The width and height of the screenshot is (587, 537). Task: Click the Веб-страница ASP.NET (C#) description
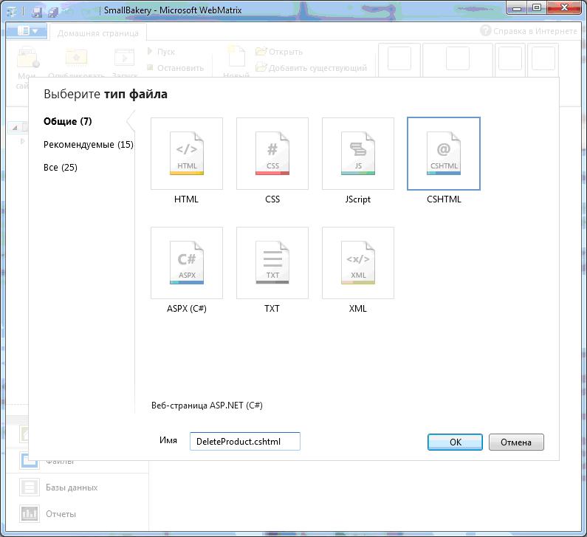click(x=207, y=406)
